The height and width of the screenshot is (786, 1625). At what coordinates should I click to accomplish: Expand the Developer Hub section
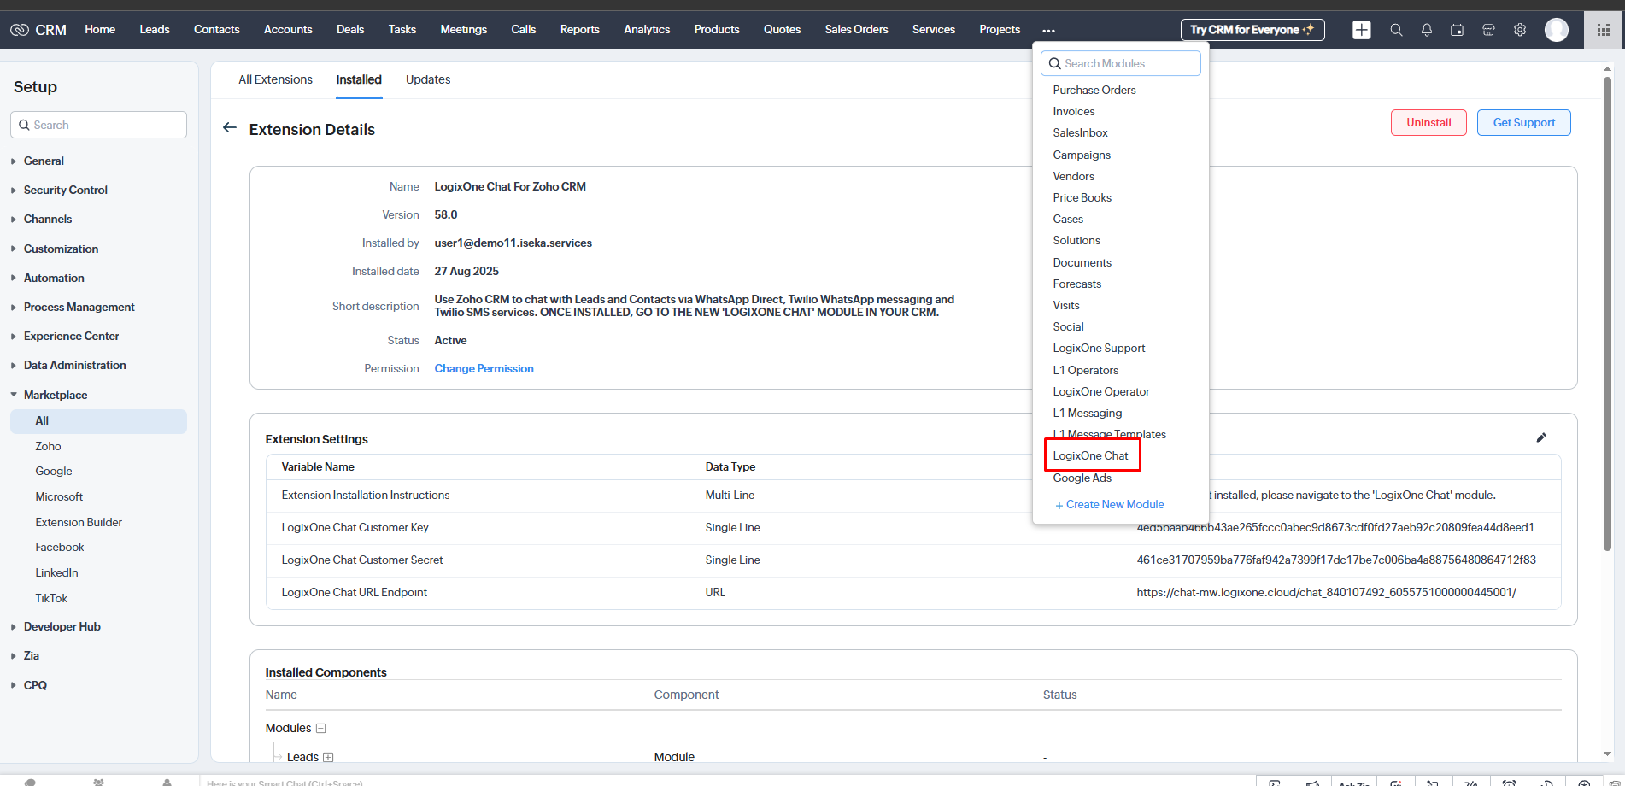tap(62, 626)
